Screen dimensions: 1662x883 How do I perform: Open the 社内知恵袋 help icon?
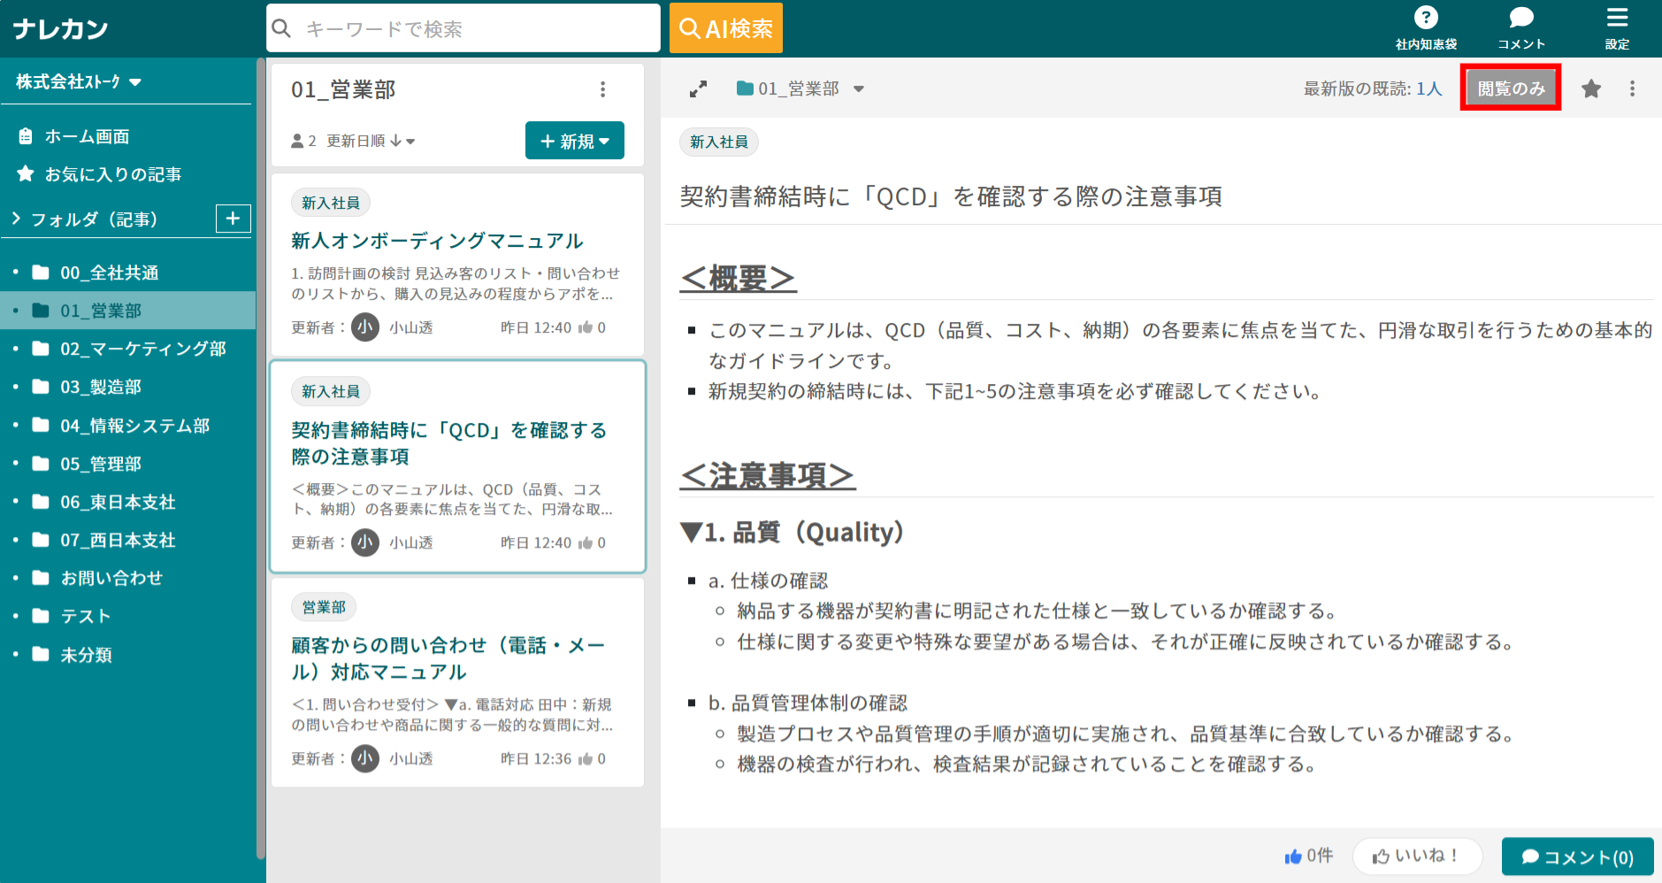(x=1426, y=16)
